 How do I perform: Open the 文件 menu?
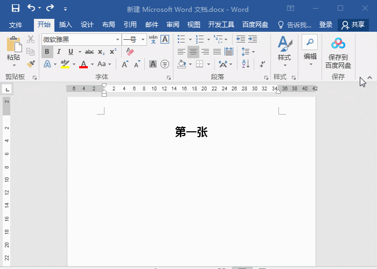point(16,25)
